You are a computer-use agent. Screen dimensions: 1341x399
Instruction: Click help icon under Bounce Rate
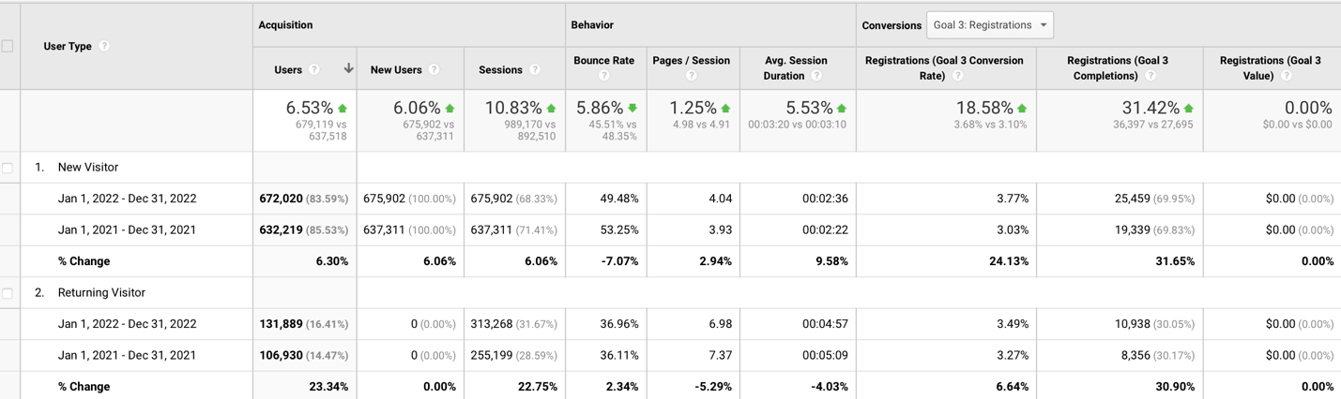604,76
